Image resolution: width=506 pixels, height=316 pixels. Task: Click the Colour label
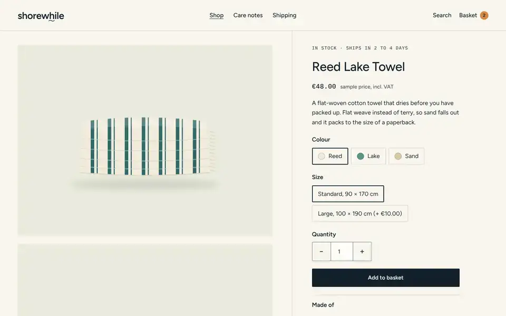[x=321, y=140]
